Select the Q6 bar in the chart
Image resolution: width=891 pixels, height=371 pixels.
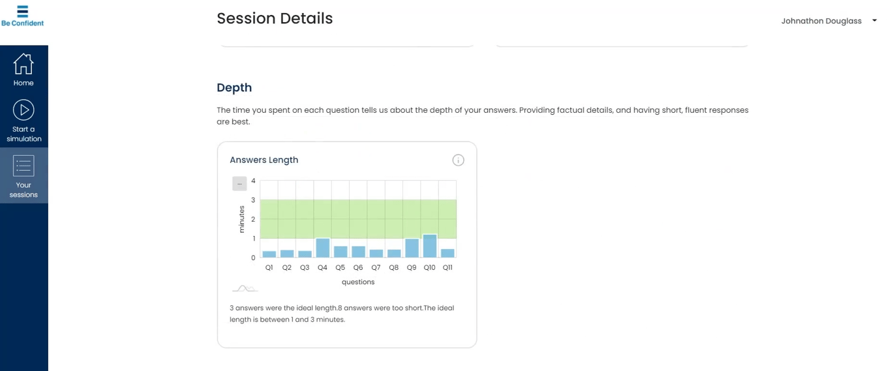pyautogui.click(x=358, y=252)
